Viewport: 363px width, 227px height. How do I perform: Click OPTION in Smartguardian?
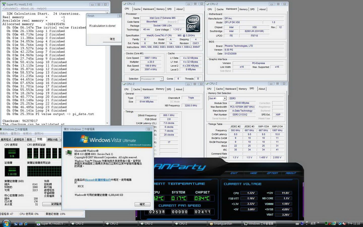pos(272,173)
